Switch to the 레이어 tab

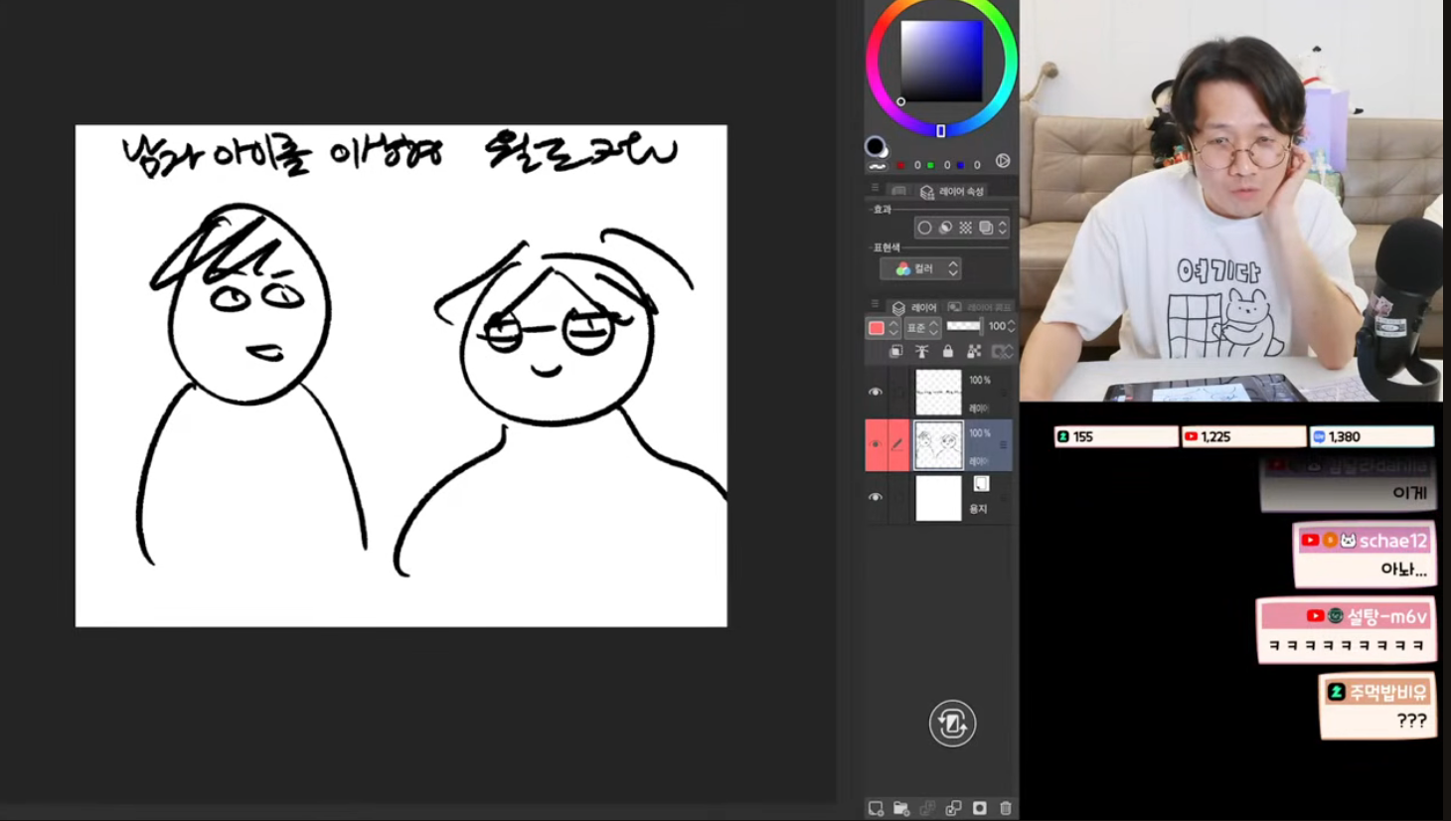coord(915,307)
